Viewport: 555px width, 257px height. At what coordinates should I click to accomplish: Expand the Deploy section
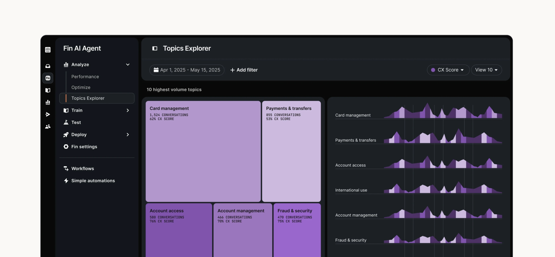(97, 135)
